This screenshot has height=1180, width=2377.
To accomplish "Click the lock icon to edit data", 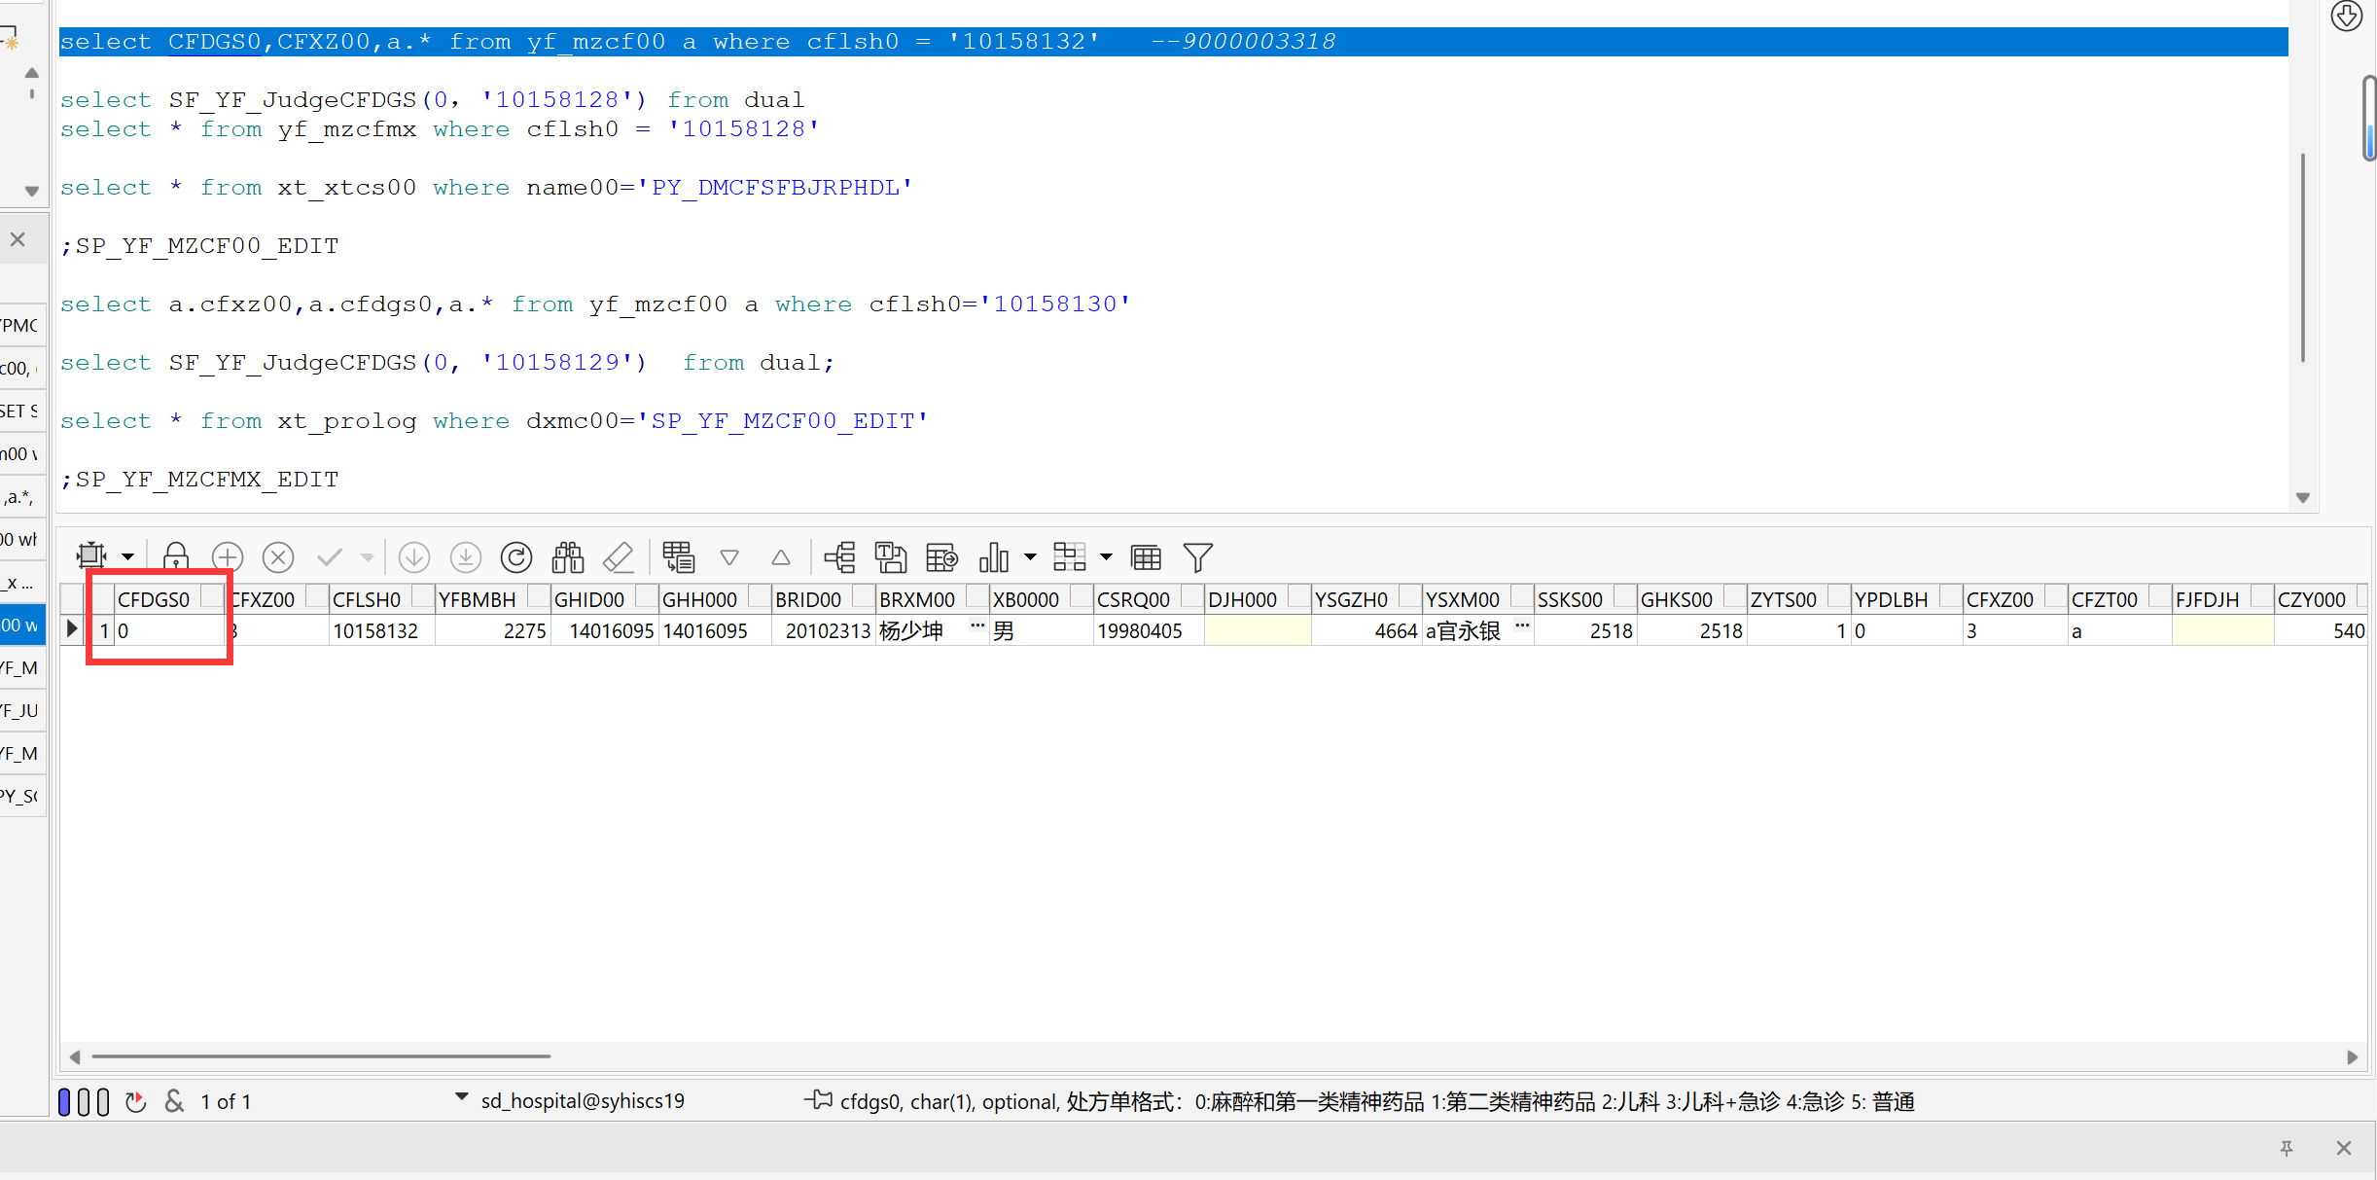I will [x=176, y=556].
